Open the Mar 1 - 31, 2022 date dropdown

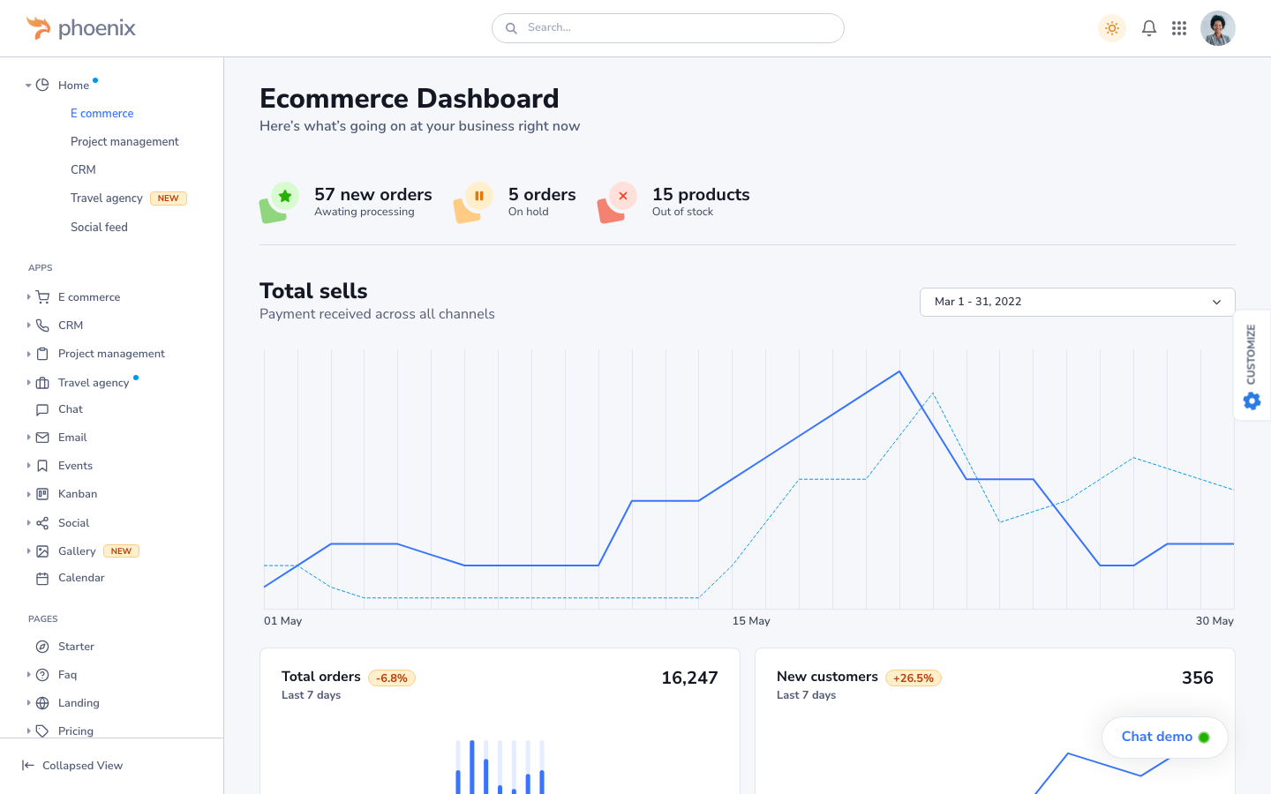(x=1077, y=302)
